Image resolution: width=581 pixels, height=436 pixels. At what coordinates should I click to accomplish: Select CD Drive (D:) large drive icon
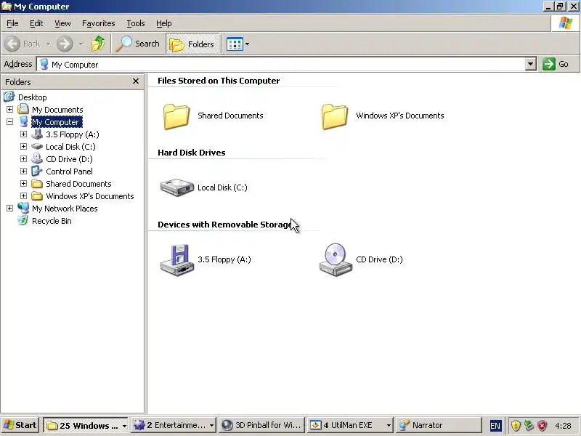coord(336,260)
